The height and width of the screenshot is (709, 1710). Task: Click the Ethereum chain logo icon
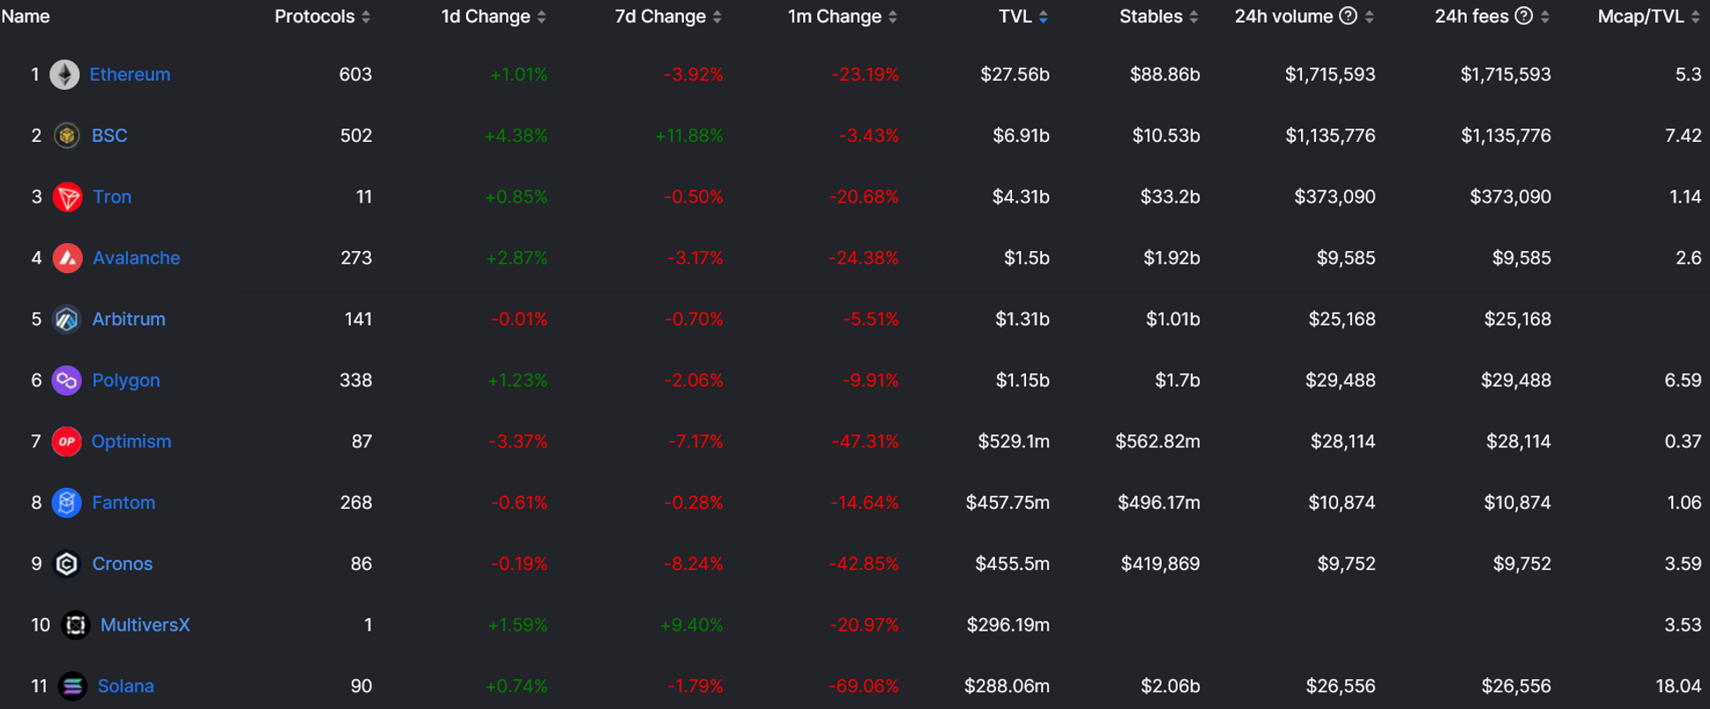pyautogui.click(x=64, y=75)
